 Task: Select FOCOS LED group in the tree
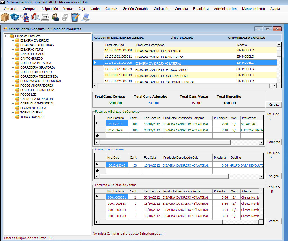28,94
